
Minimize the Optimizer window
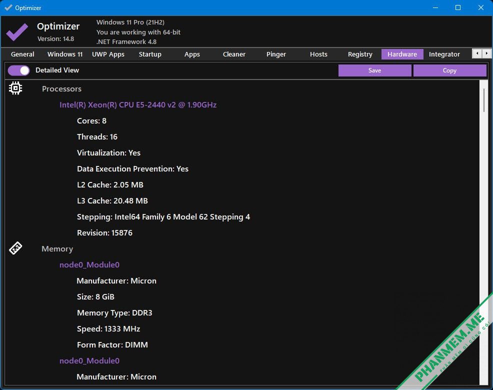click(x=435, y=7)
